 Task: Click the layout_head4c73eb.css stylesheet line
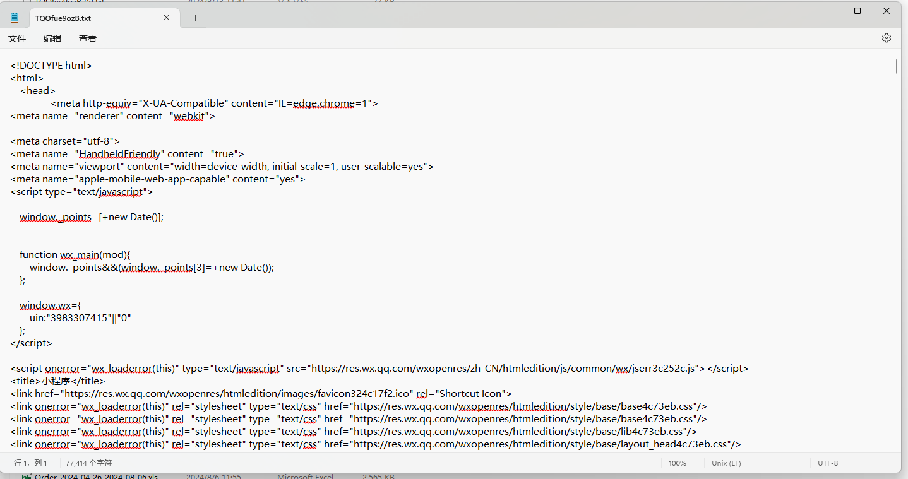tap(376, 444)
